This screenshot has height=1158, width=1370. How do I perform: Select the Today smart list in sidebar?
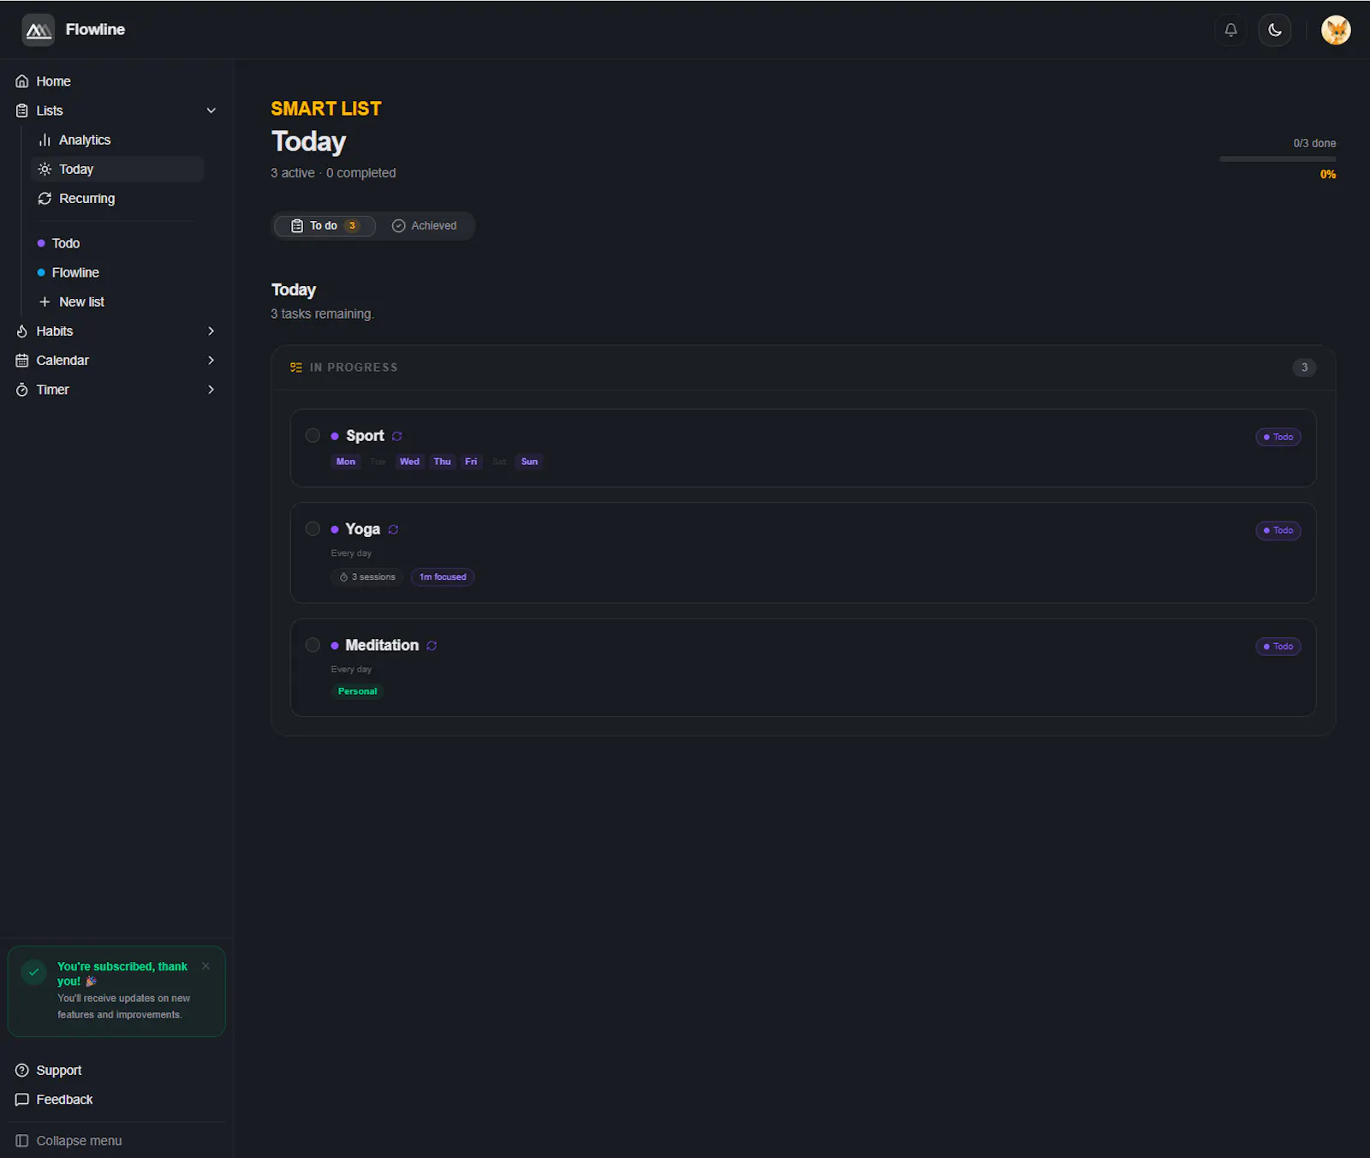click(x=117, y=169)
